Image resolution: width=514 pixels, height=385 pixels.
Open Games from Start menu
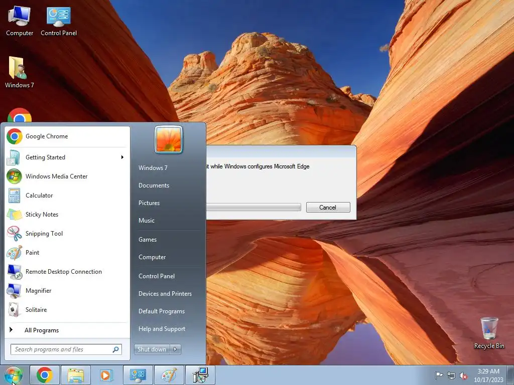tap(148, 240)
